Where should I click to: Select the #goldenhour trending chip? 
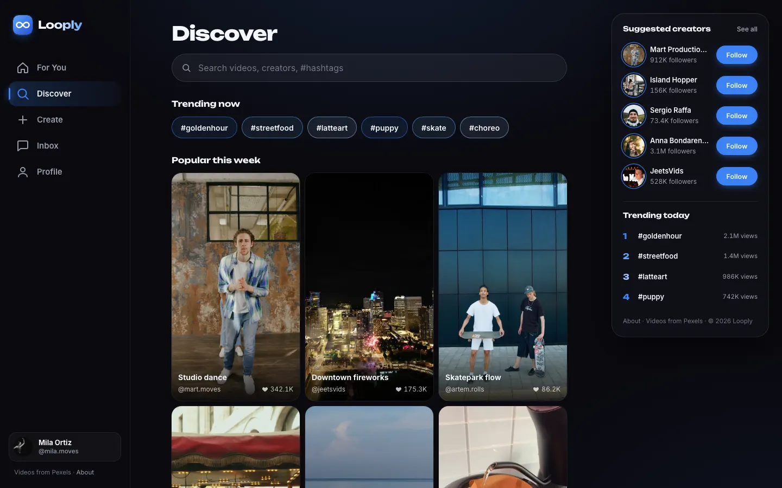204,128
